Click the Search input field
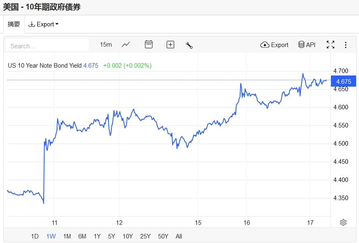 click(47, 45)
